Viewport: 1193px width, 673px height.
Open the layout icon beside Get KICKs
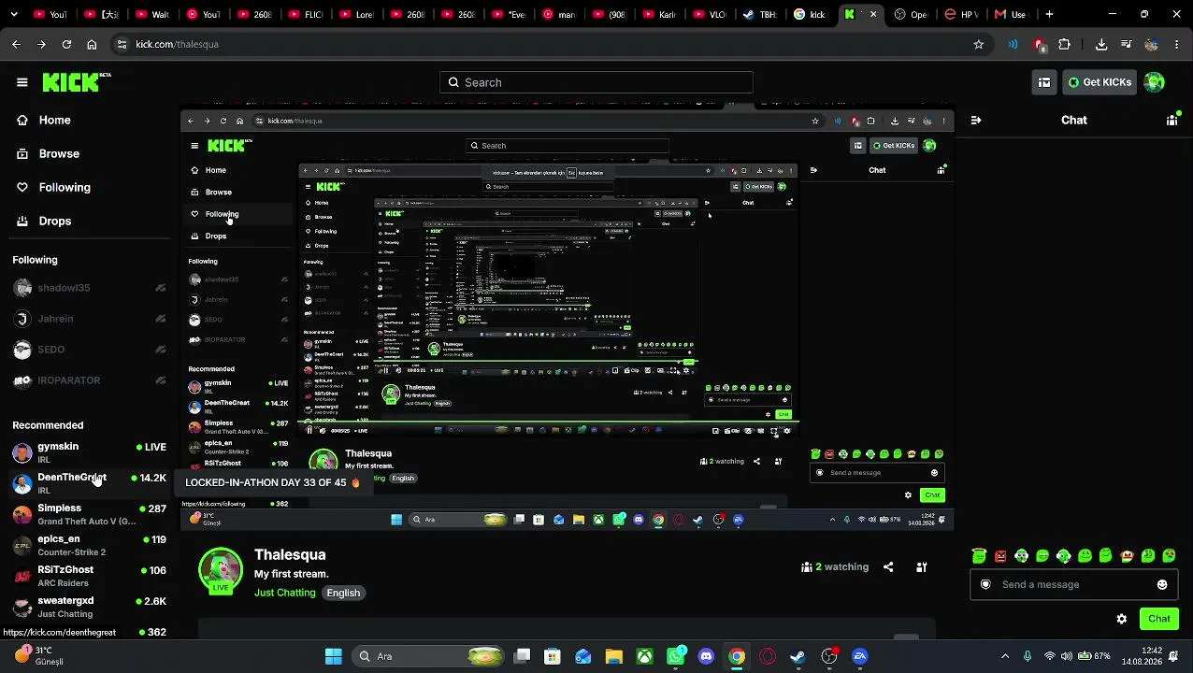1044,82
